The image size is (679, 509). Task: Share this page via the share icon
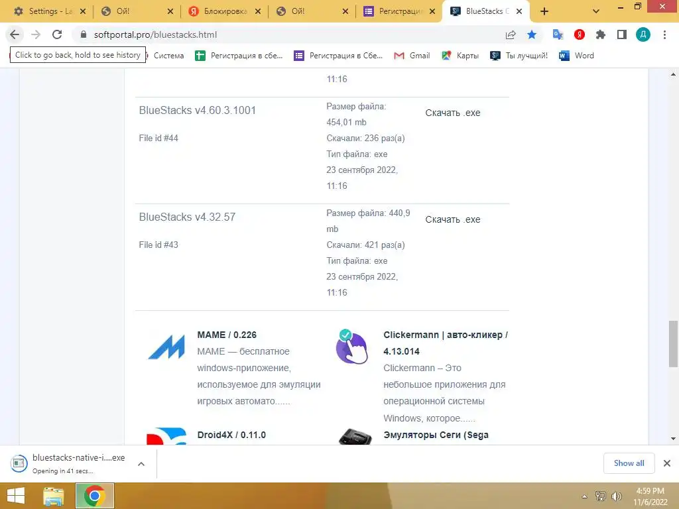coord(511,34)
